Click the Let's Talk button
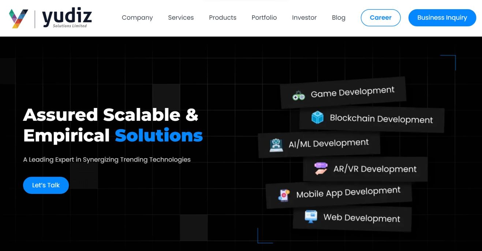 tap(46, 185)
